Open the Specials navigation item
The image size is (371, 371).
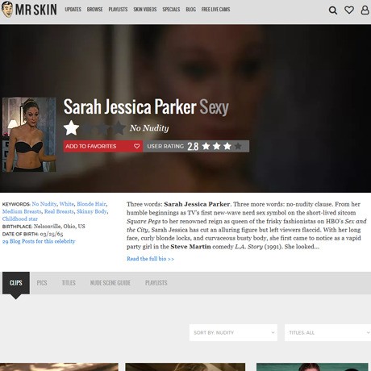pyautogui.click(x=171, y=10)
